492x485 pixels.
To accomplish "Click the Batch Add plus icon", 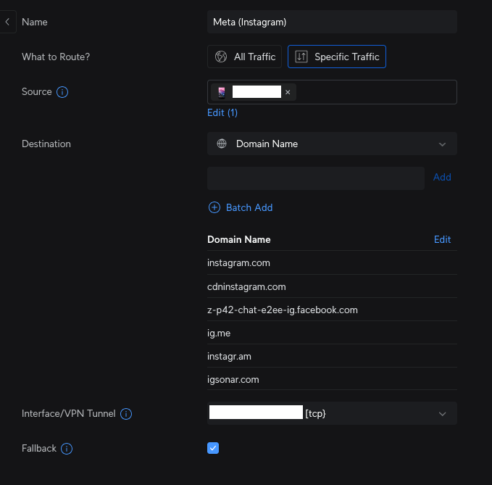I will [x=214, y=207].
